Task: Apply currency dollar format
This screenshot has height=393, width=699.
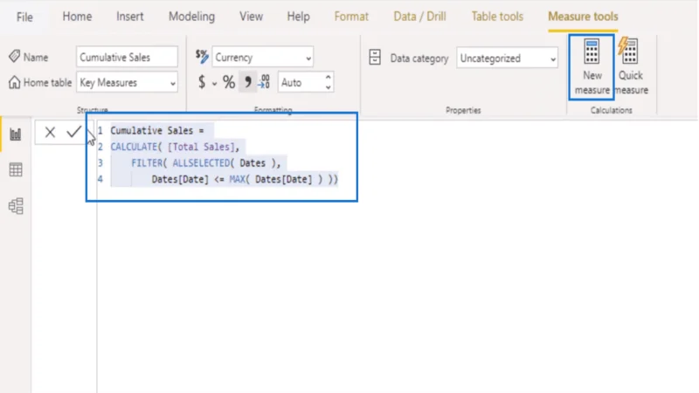Action: click(x=202, y=82)
